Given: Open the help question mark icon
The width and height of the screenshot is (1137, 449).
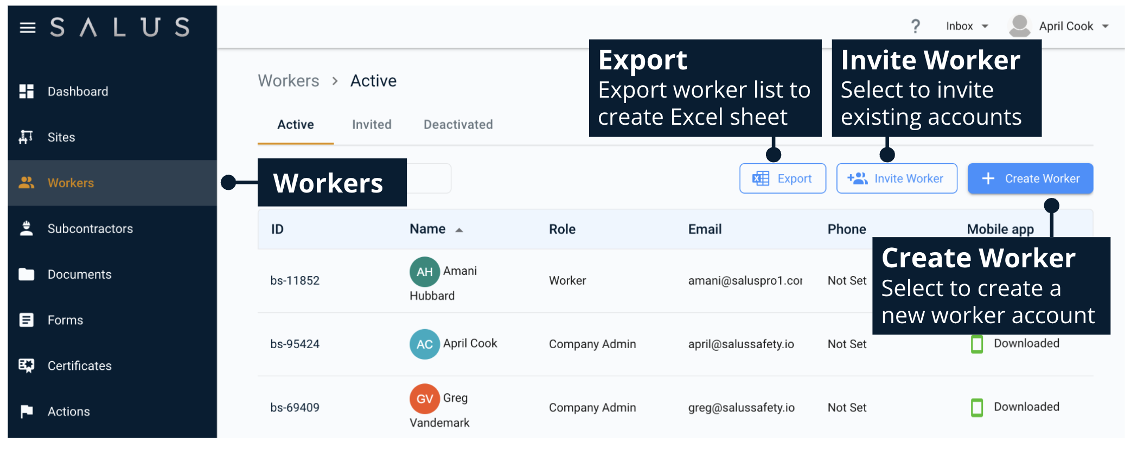Looking at the screenshot, I should 915,26.
